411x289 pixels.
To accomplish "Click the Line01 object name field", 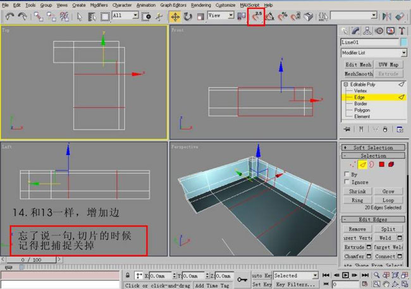I will click(370, 42).
